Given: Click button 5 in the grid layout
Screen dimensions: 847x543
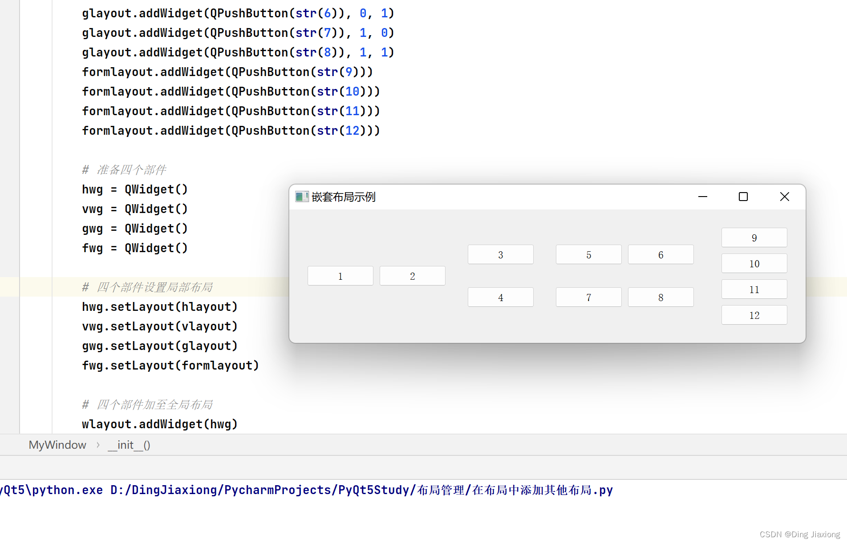Looking at the screenshot, I should [x=588, y=254].
